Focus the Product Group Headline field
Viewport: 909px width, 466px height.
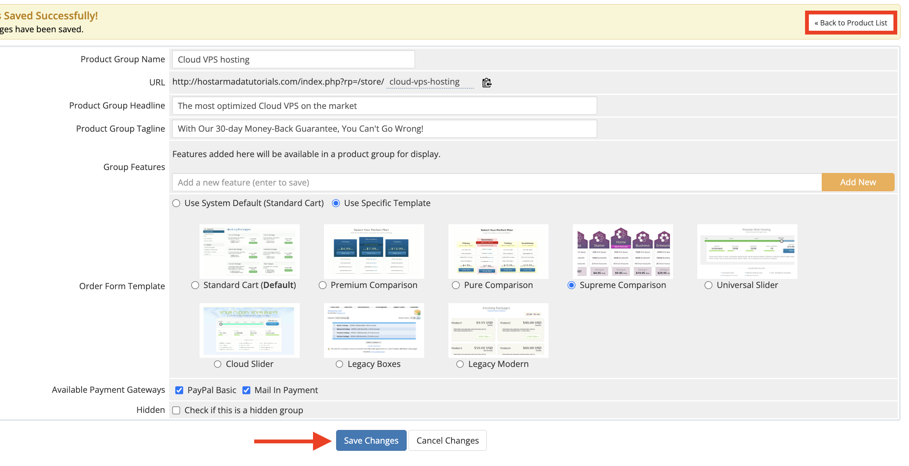(384, 106)
